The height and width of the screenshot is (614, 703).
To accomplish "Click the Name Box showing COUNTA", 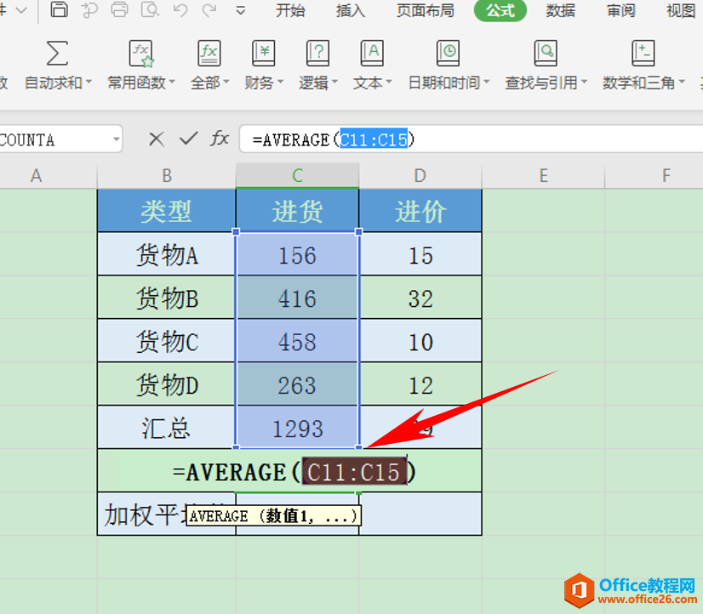I will (60, 139).
